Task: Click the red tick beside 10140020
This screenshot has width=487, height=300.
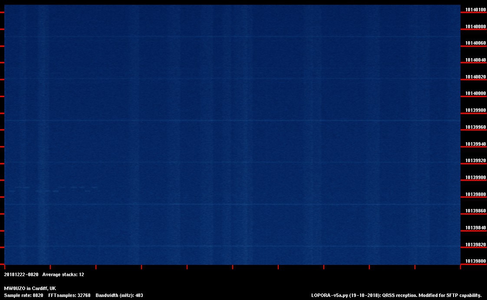Action: tap(473, 80)
